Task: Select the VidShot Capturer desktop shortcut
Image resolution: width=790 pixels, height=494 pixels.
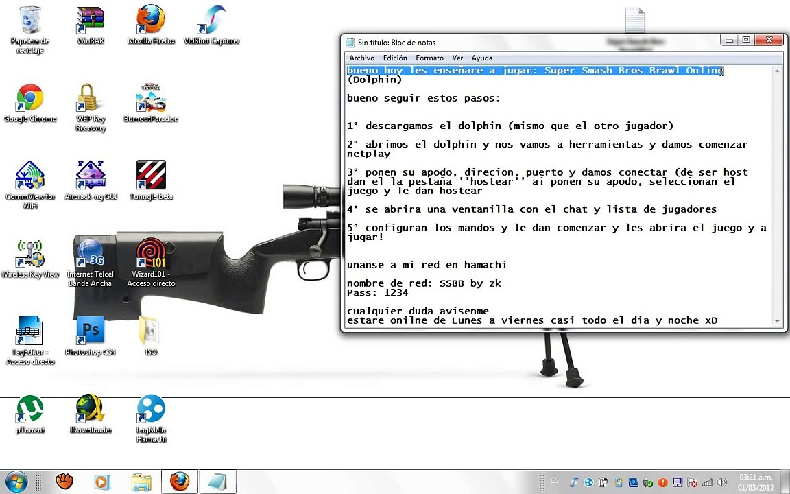Action: coord(212,25)
